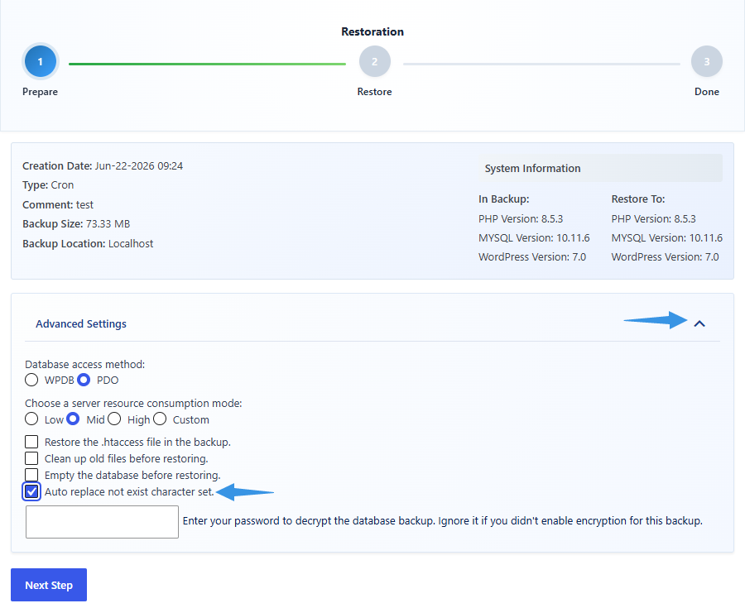Click the step 1 Prepare circle
Viewport: 745px width, 608px height.
41,61
